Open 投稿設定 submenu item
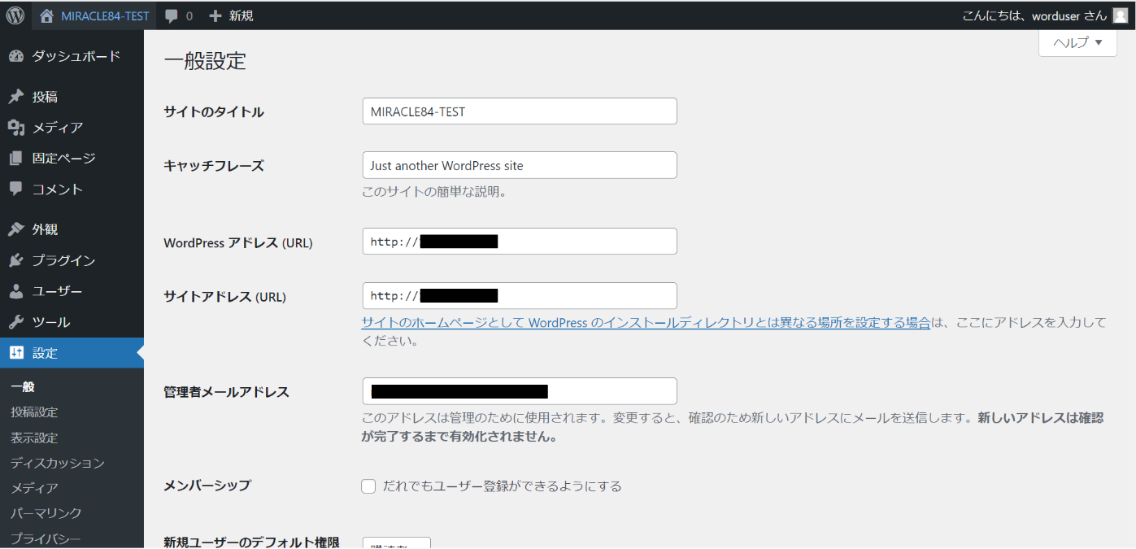The image size is (1136, 549). coord(34,412)
